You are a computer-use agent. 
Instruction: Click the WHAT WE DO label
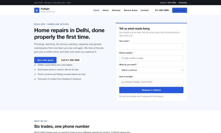pos(41,121)
